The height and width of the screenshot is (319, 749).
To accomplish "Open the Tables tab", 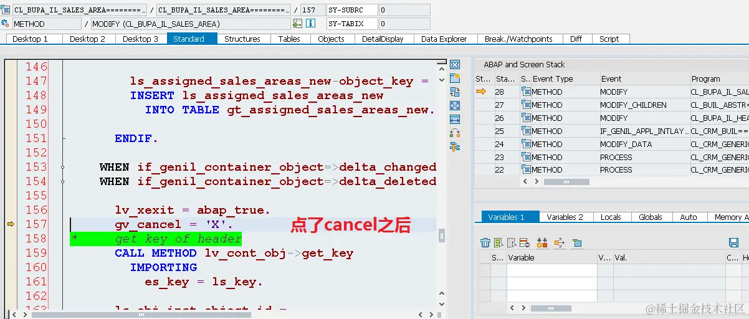I will pos(289,39).
